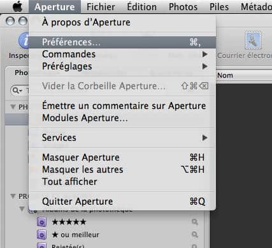The image size is (272, 248).
Task: Collapse the PROJETS disclosure triangle
Action: (x=13, y=196)
